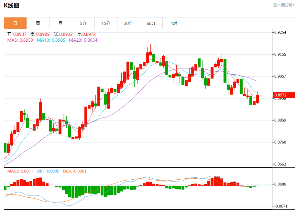The image size is (296, 210).
Task: Click the high price 高:0.8989
Action: [x=40, y=34]
